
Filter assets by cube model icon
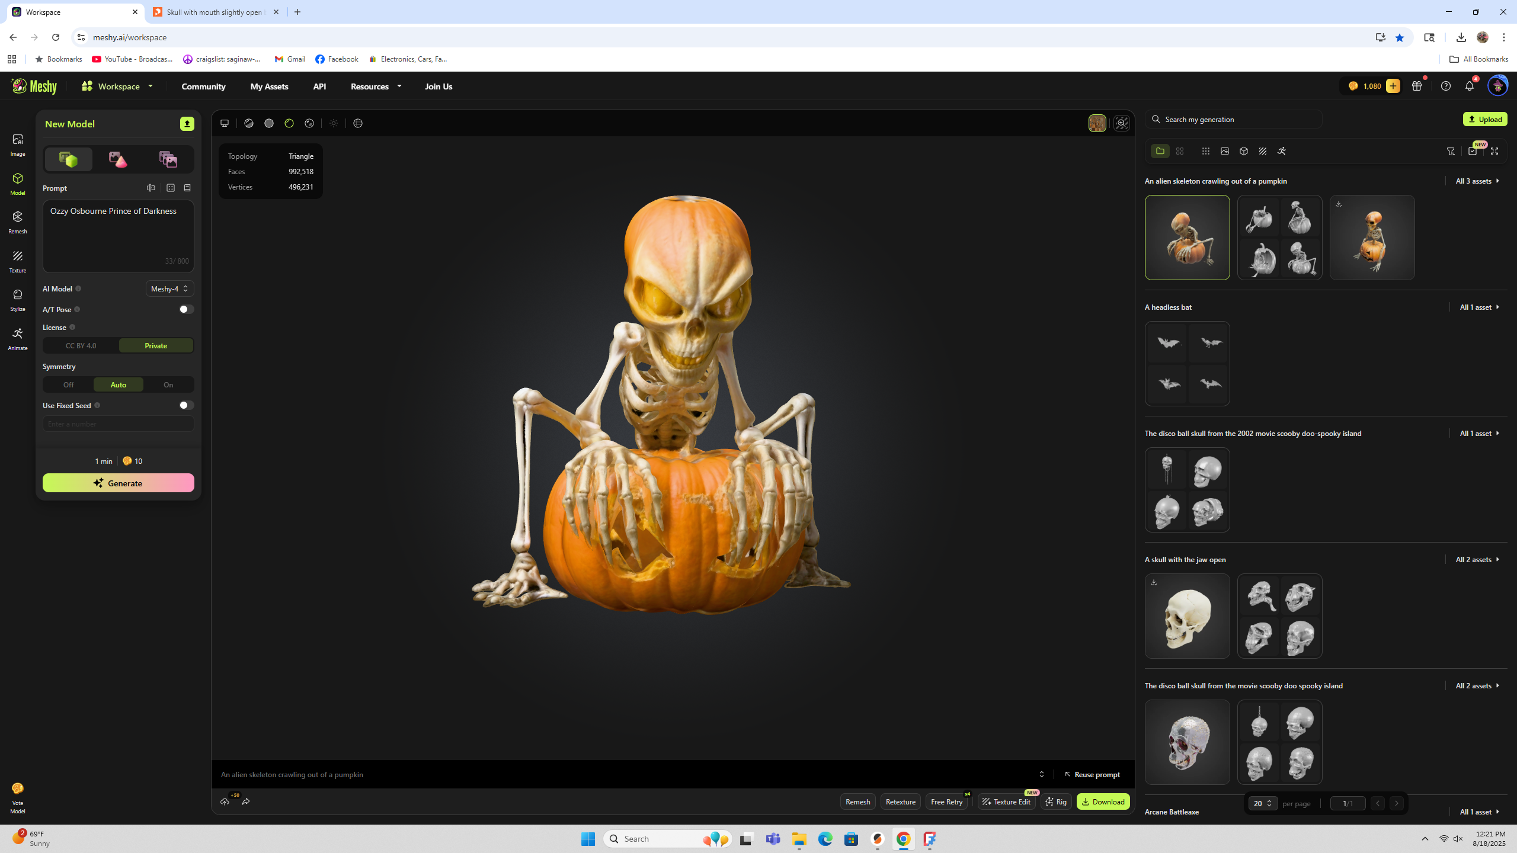[1244, 151]
